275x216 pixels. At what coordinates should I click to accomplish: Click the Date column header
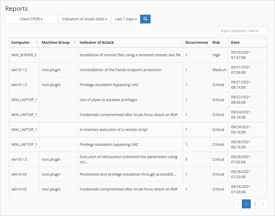pyautogui.click(x=235, y=43)
